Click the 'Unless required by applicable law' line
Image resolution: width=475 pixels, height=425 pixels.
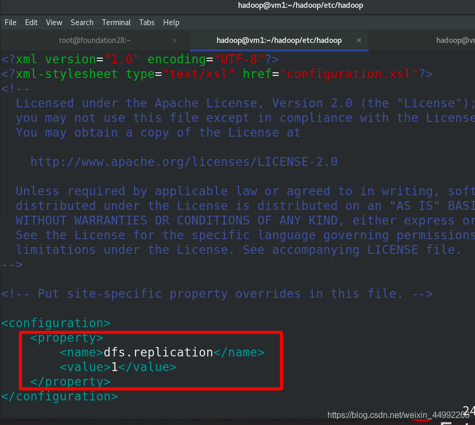[245, 191]
